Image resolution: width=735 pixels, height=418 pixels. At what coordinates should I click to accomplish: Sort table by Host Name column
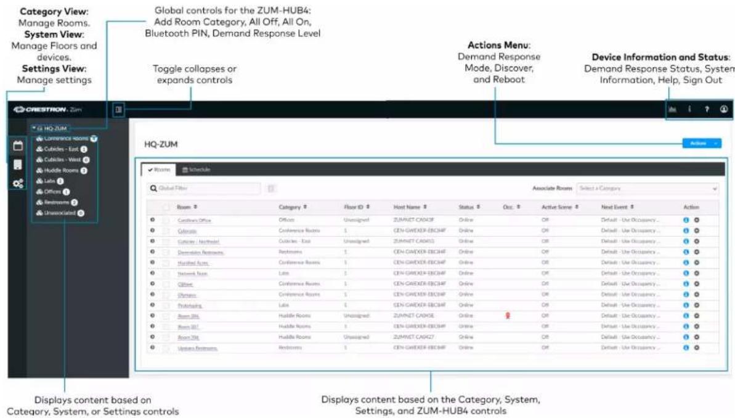pyautogui.click(x=410, y=207)
